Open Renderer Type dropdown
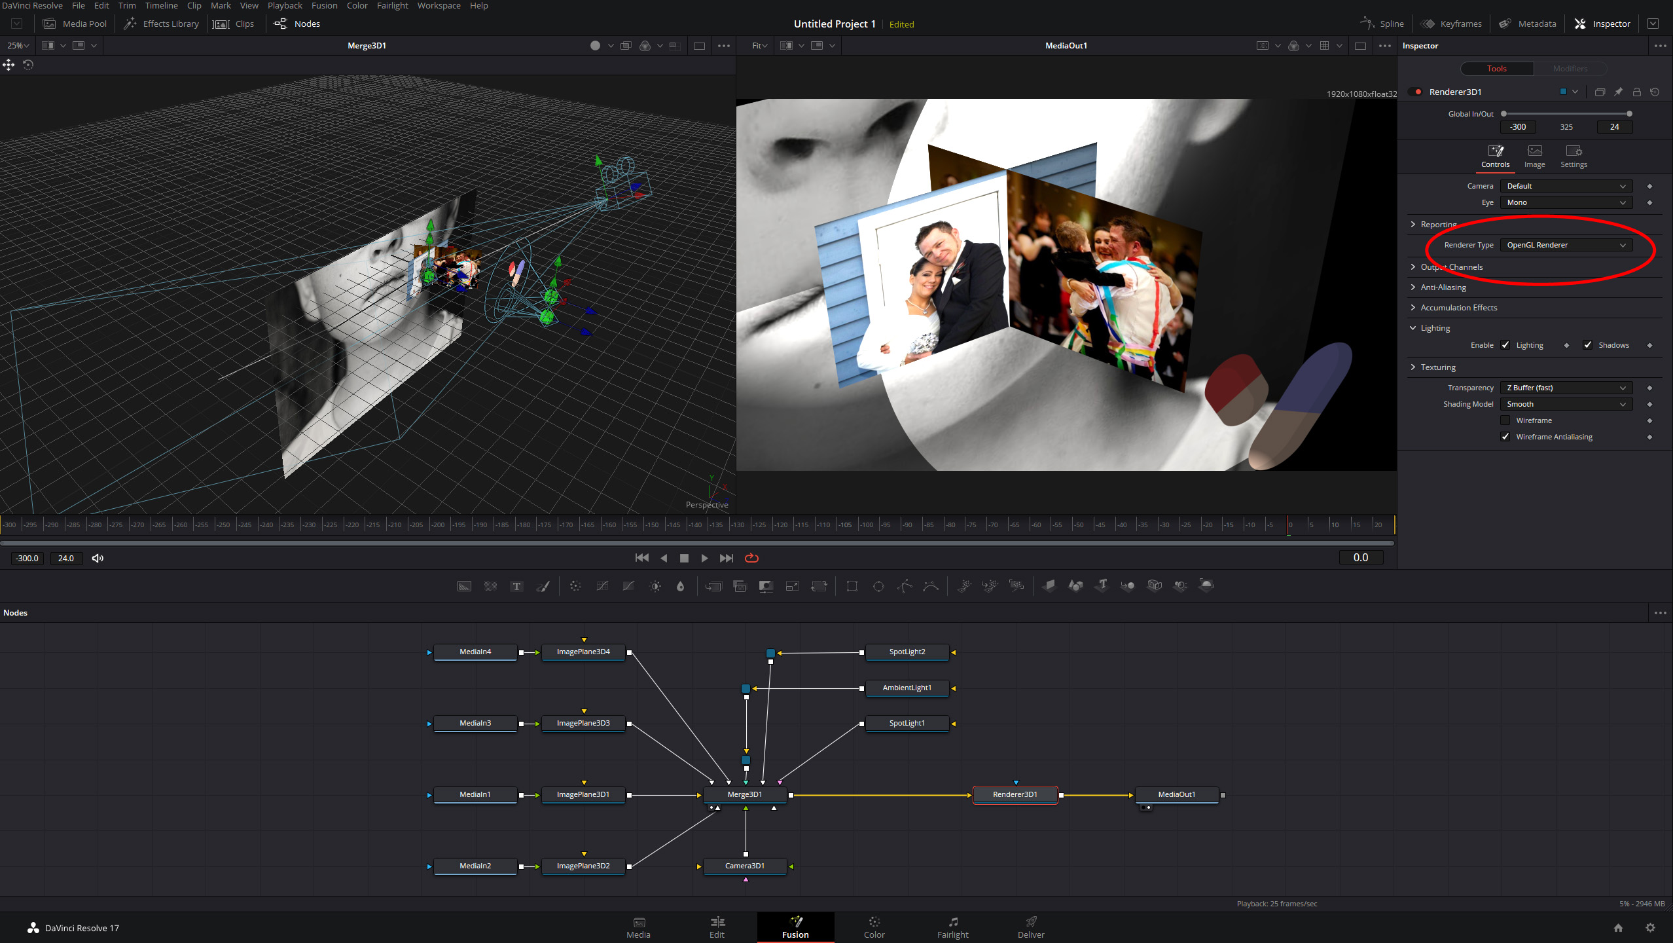This screenshot has height=943, width=1673. [1566, 245]
